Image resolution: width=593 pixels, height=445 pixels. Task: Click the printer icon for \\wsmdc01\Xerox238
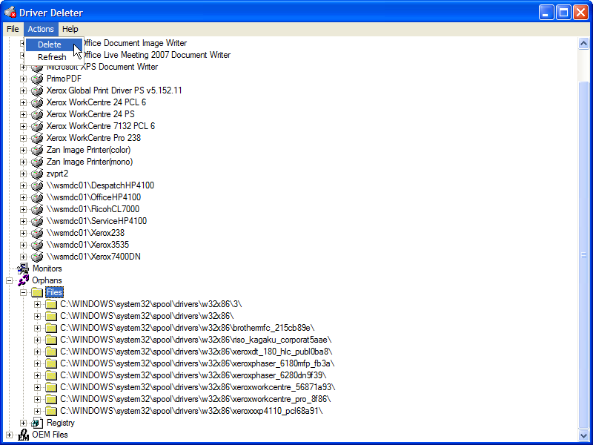36,233
